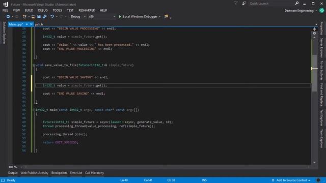Select the Main.cpp tab
Image resolution: width=326 pixels, height=183 pixels.
[x=16, y=24]
